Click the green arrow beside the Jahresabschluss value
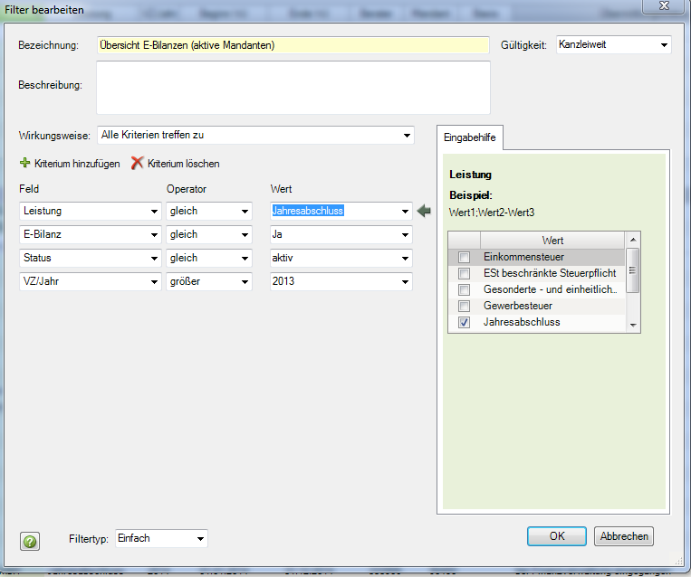Image resolution: width=691 pixels, height=577 pixels. pos(424,211)
